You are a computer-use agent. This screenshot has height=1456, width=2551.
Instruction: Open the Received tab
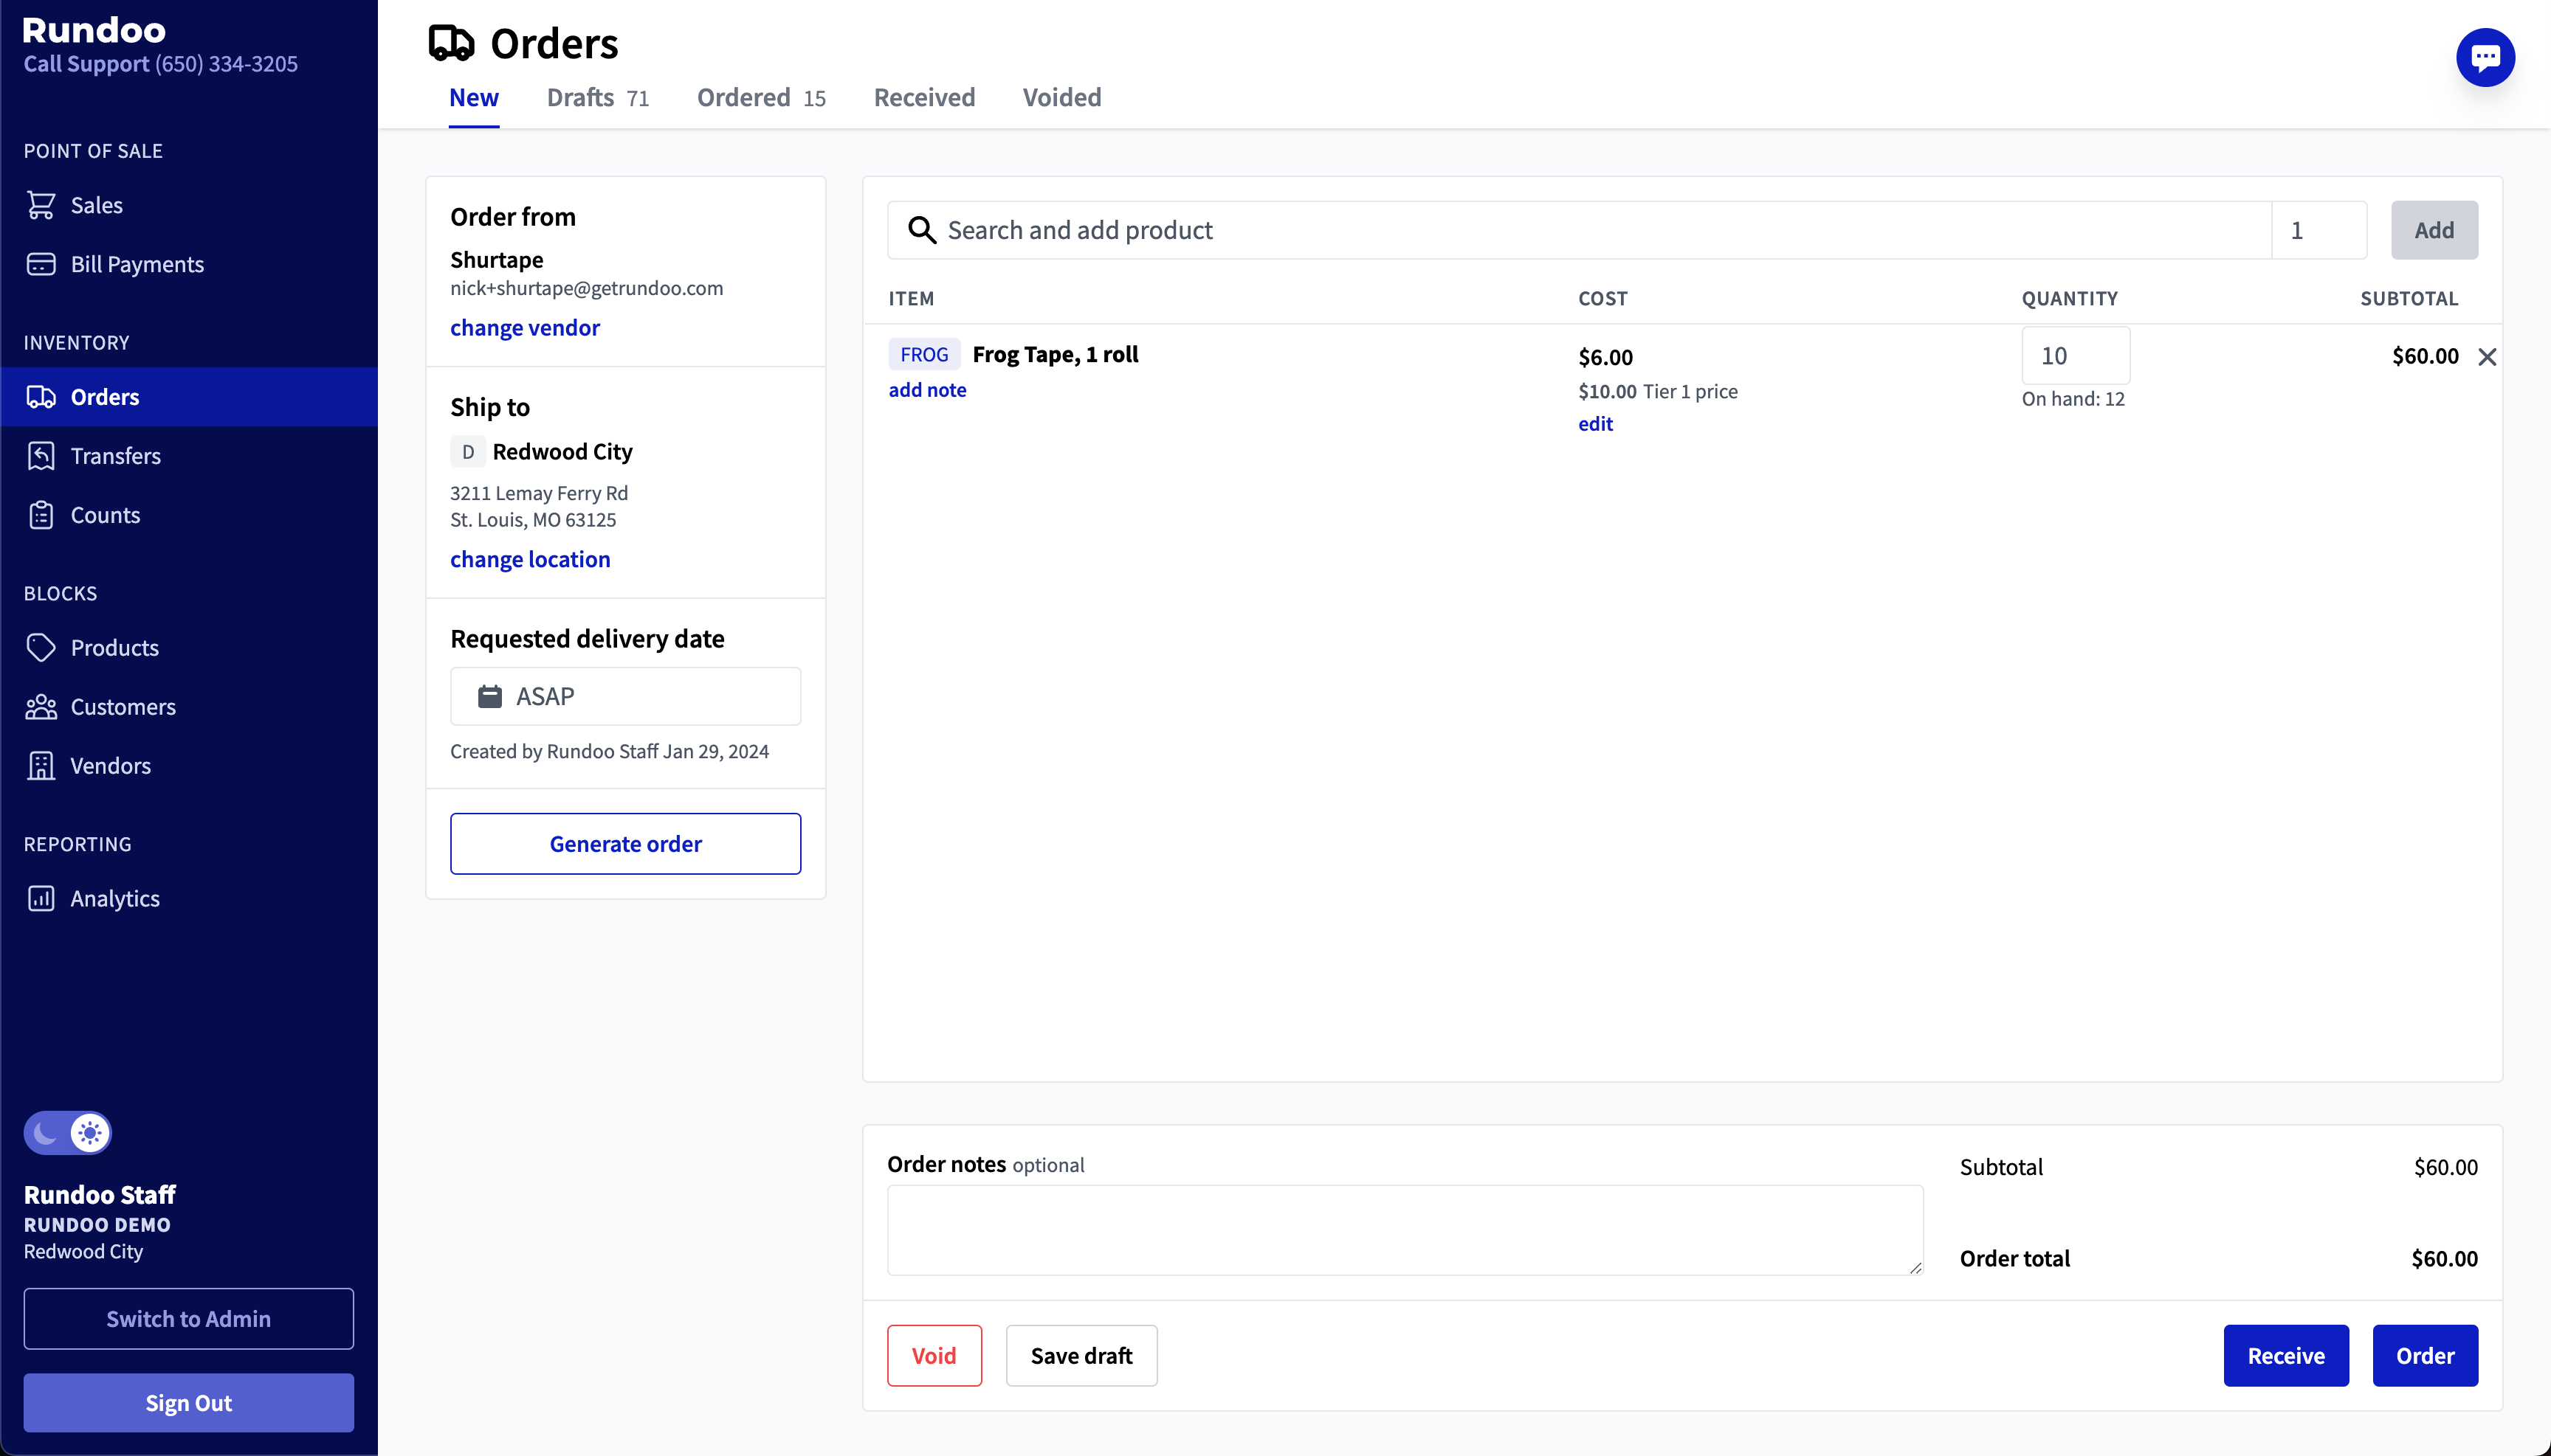923,97
